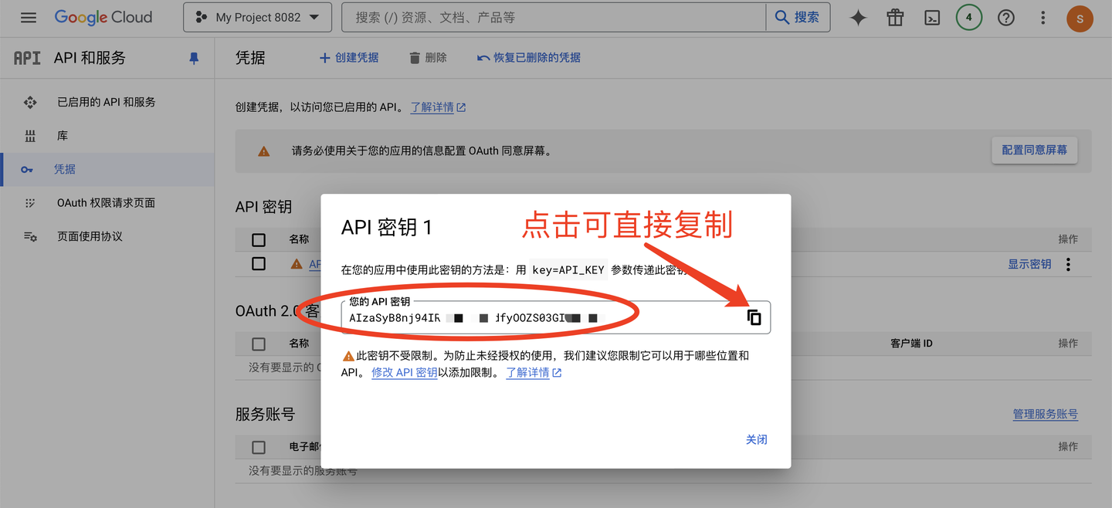
Task: Expand the My Project 8082 project selector
Action: pos(257,17)
